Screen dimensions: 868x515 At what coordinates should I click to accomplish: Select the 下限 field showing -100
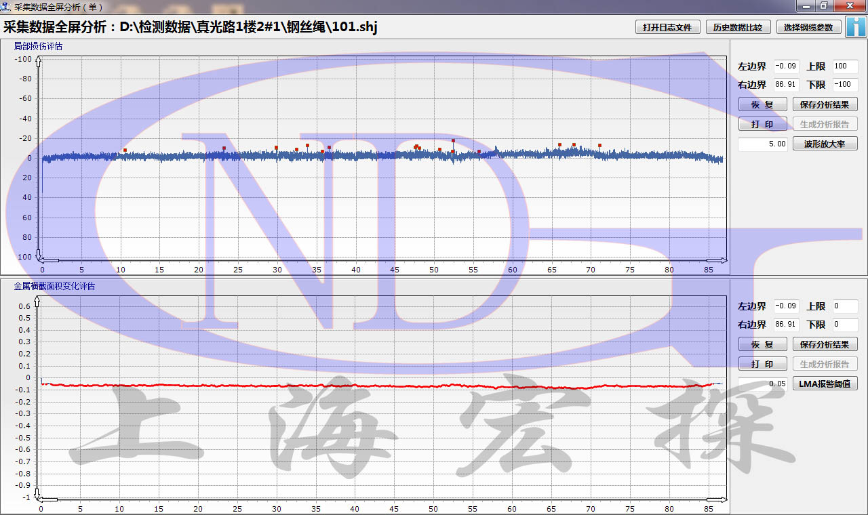coord(845,85)
